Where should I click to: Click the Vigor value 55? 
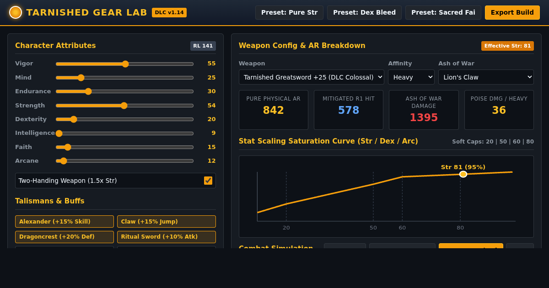(211, 64)
